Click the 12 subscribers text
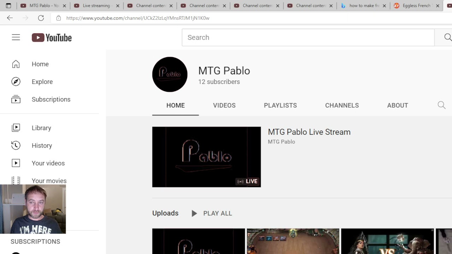Screen dimensions: 452x254 [219, 81]
